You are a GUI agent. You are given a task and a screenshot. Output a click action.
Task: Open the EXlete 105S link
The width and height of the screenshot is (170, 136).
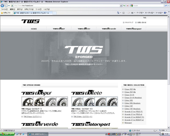click(129, 101)
